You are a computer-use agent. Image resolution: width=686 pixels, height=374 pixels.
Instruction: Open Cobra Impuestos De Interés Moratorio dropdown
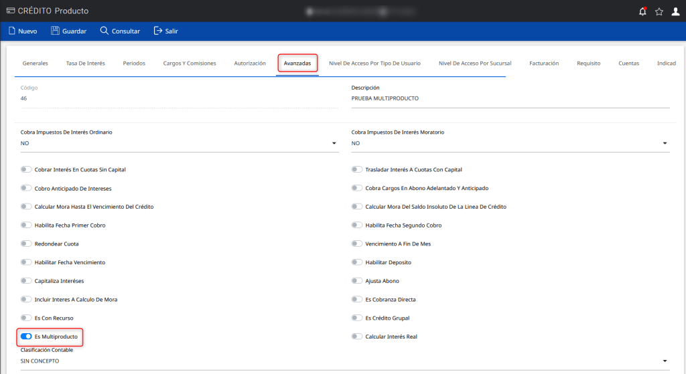(x=665, y=143)
